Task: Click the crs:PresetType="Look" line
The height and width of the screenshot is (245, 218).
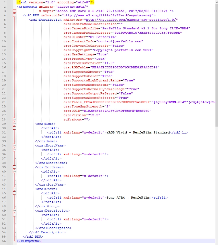Action: tap(85, 59)
